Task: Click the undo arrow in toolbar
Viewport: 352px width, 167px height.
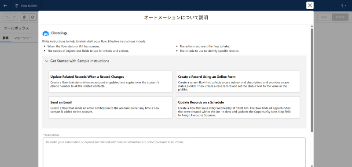Action: pyautogui.click(x=7, y=17)
